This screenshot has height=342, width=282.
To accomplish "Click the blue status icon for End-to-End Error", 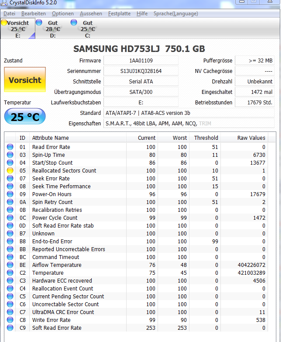I will tap(10, 241).
